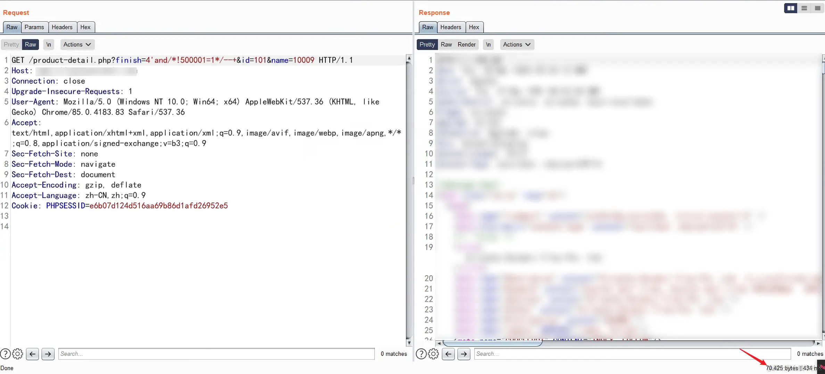Toggle non-printing characters in Request
The image size is (825, 374).
(49, 44)
